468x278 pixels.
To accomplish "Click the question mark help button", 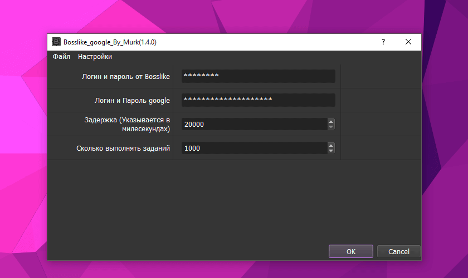I will 383,42.
